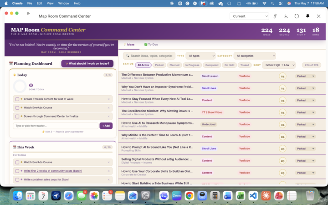Close the Map Room Command Center panel
Image resolution: width=328 pixels, height=205 pixels.
318,16
